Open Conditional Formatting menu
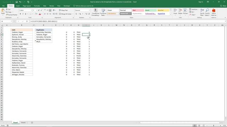 [95, 12]
